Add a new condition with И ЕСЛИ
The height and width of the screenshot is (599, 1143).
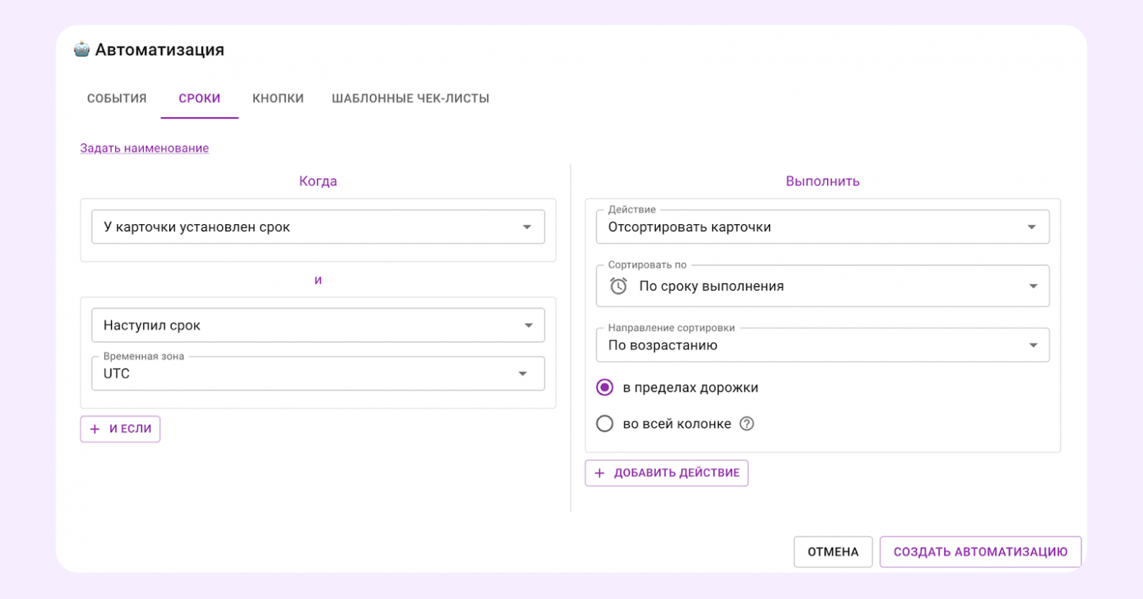click(x=119, y=428)
